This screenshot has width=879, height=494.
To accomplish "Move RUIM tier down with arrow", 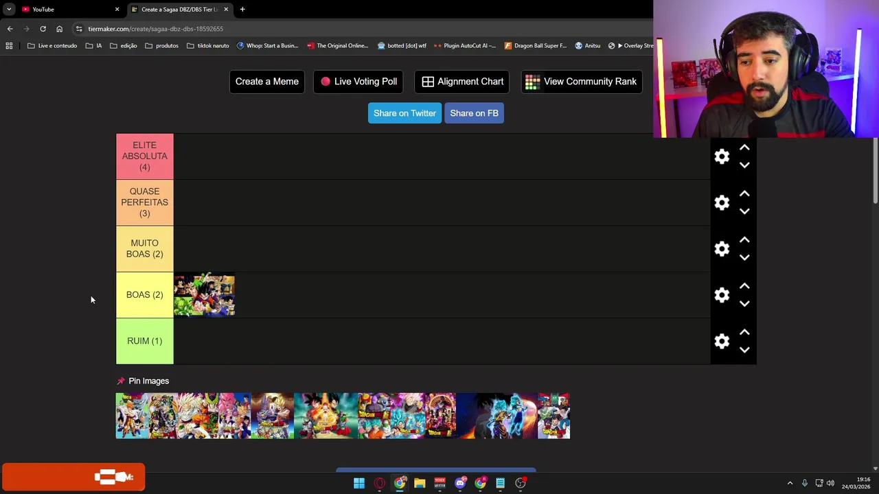I will pyautogui.click(x=744, y=350).
